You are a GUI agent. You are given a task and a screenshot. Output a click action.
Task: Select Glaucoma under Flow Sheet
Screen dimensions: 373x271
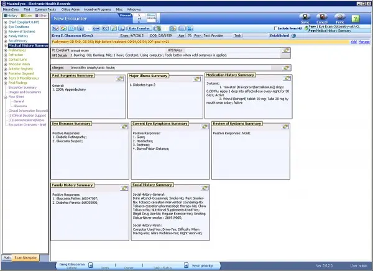pos(21,106)
